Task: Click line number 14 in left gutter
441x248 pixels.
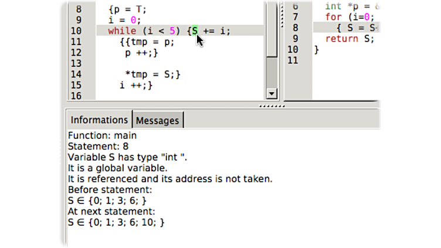Action: 76,74
